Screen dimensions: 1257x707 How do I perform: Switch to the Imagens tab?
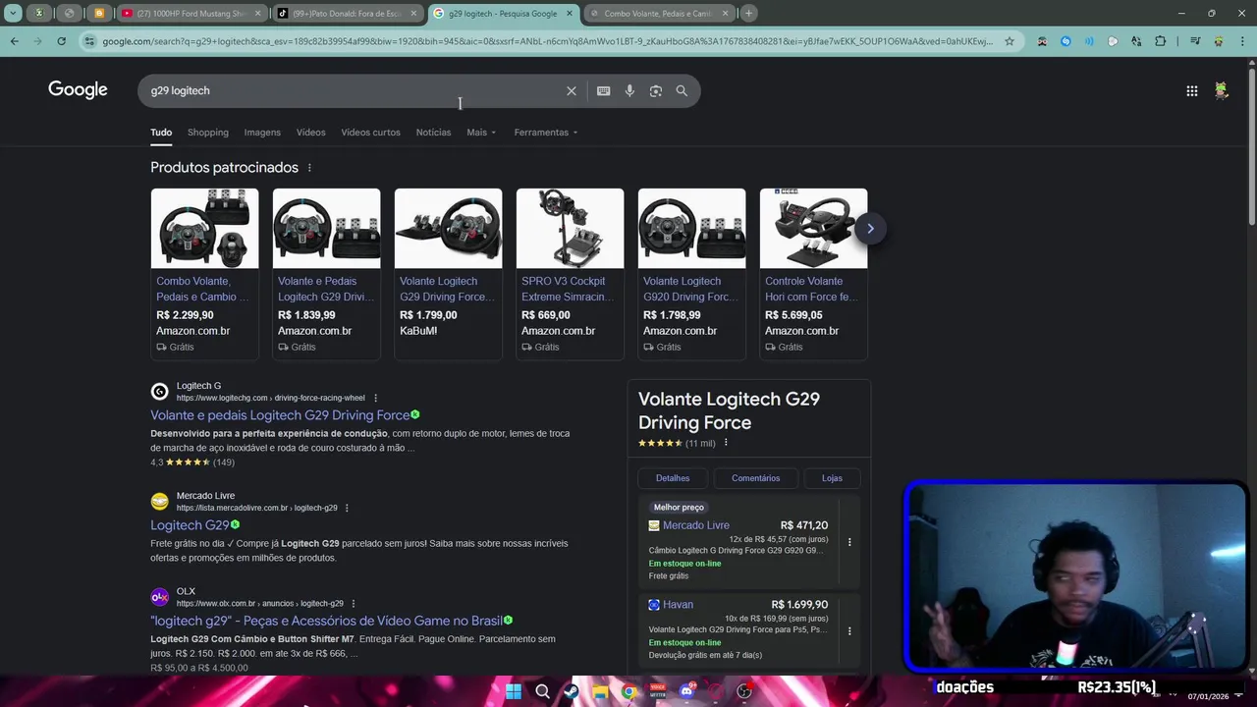pos(262,133)
